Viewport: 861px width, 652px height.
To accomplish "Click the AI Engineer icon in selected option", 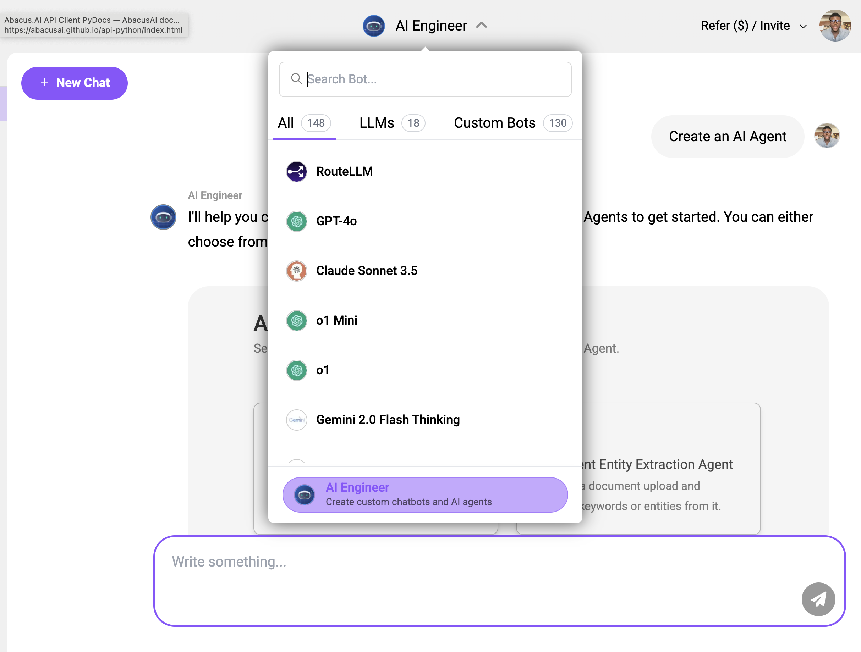I will click(305, 495).
